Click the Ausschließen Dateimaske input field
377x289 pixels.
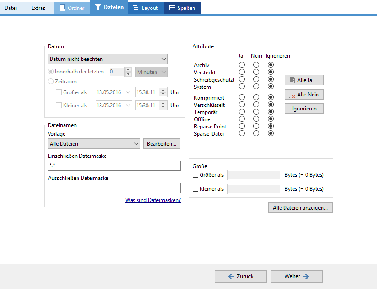point(114,188)
